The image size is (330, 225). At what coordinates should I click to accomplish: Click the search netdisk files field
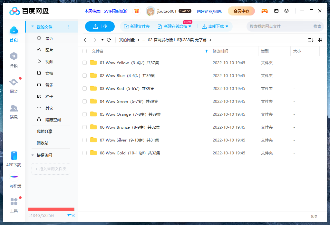pos(279,26)
